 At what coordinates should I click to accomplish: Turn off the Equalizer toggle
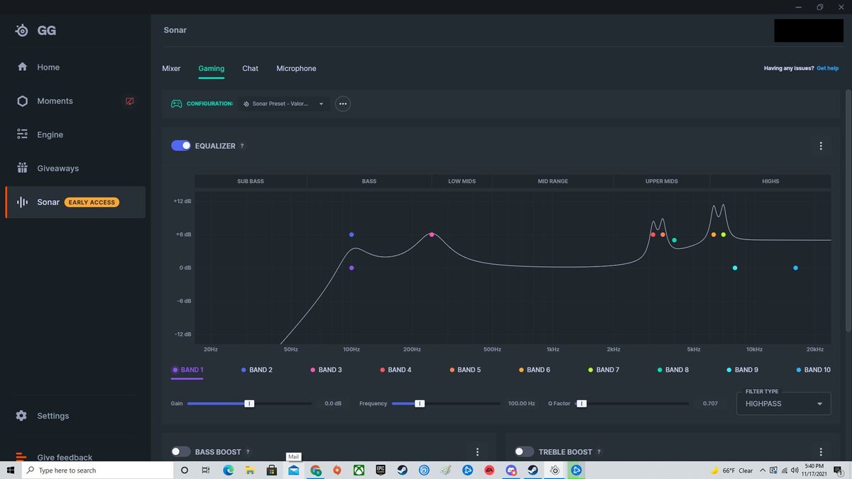[x=181, y=146]
